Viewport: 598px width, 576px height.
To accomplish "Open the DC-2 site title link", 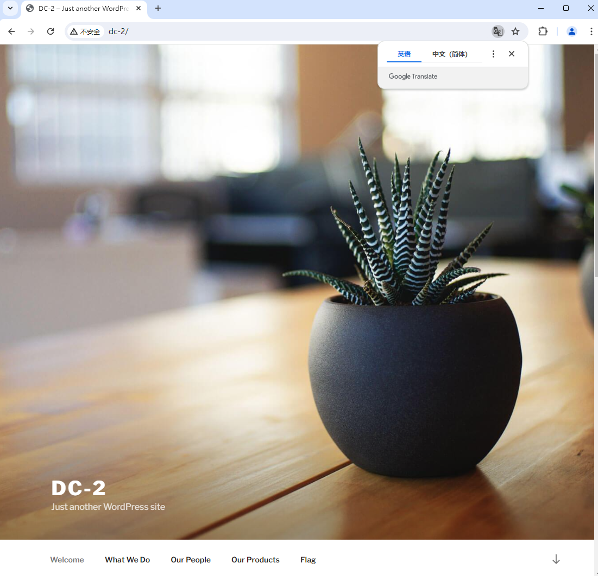I will click(78, 488).
